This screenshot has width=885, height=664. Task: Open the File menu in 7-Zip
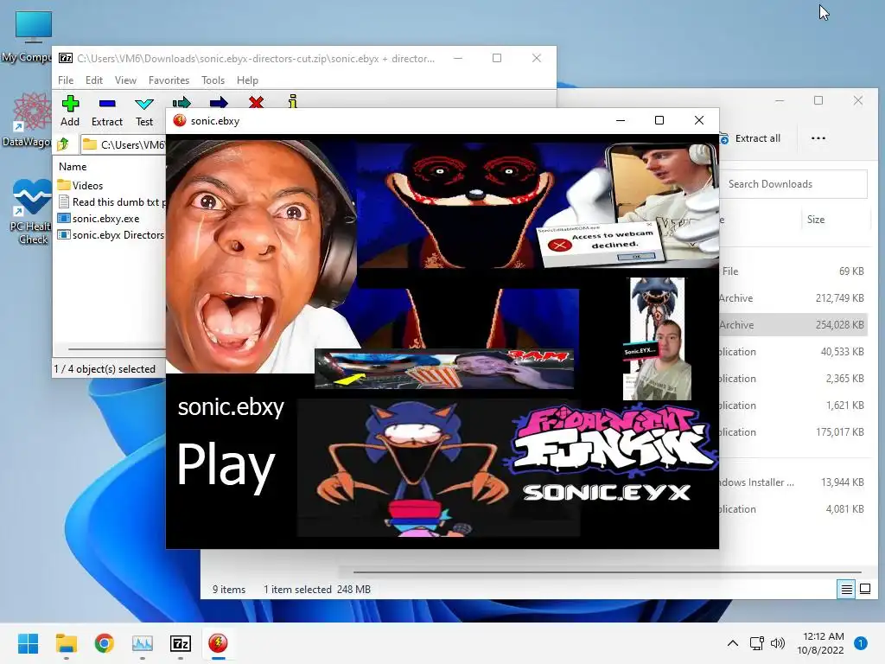tap(66, 80)
